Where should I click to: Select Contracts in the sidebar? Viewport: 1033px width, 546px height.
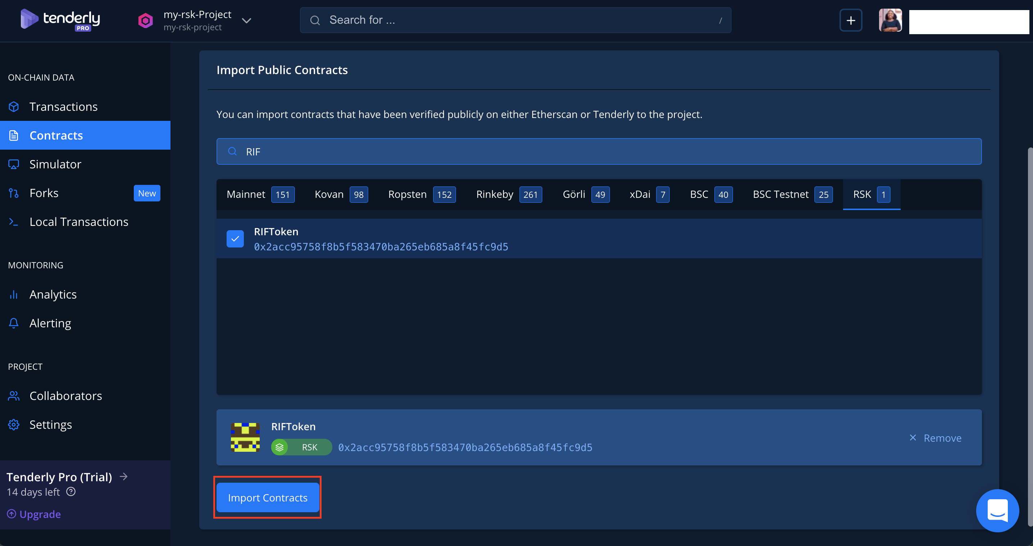(x=85, y=136)
